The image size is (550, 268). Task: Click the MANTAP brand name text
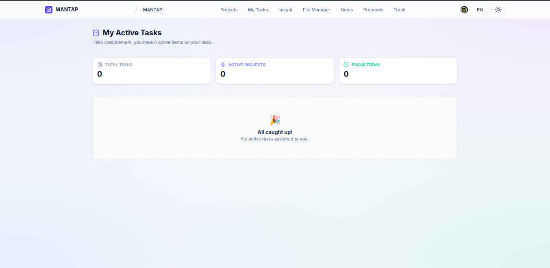tap(67, 10)
